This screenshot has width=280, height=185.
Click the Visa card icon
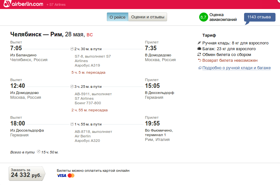point(62,175)
